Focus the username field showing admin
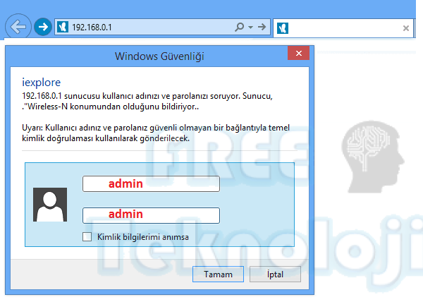The width and height of the screenshot is (423, 302). point(151,184)
